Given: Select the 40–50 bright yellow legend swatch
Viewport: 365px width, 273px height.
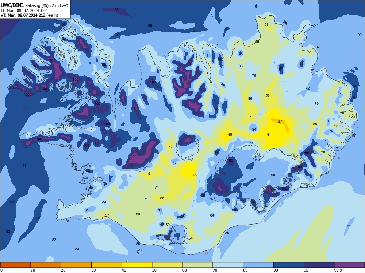Looking at the screenshot, I should pos(137,265).
